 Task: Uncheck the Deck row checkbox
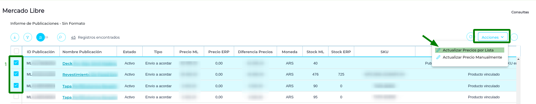[x=16, y=63]
